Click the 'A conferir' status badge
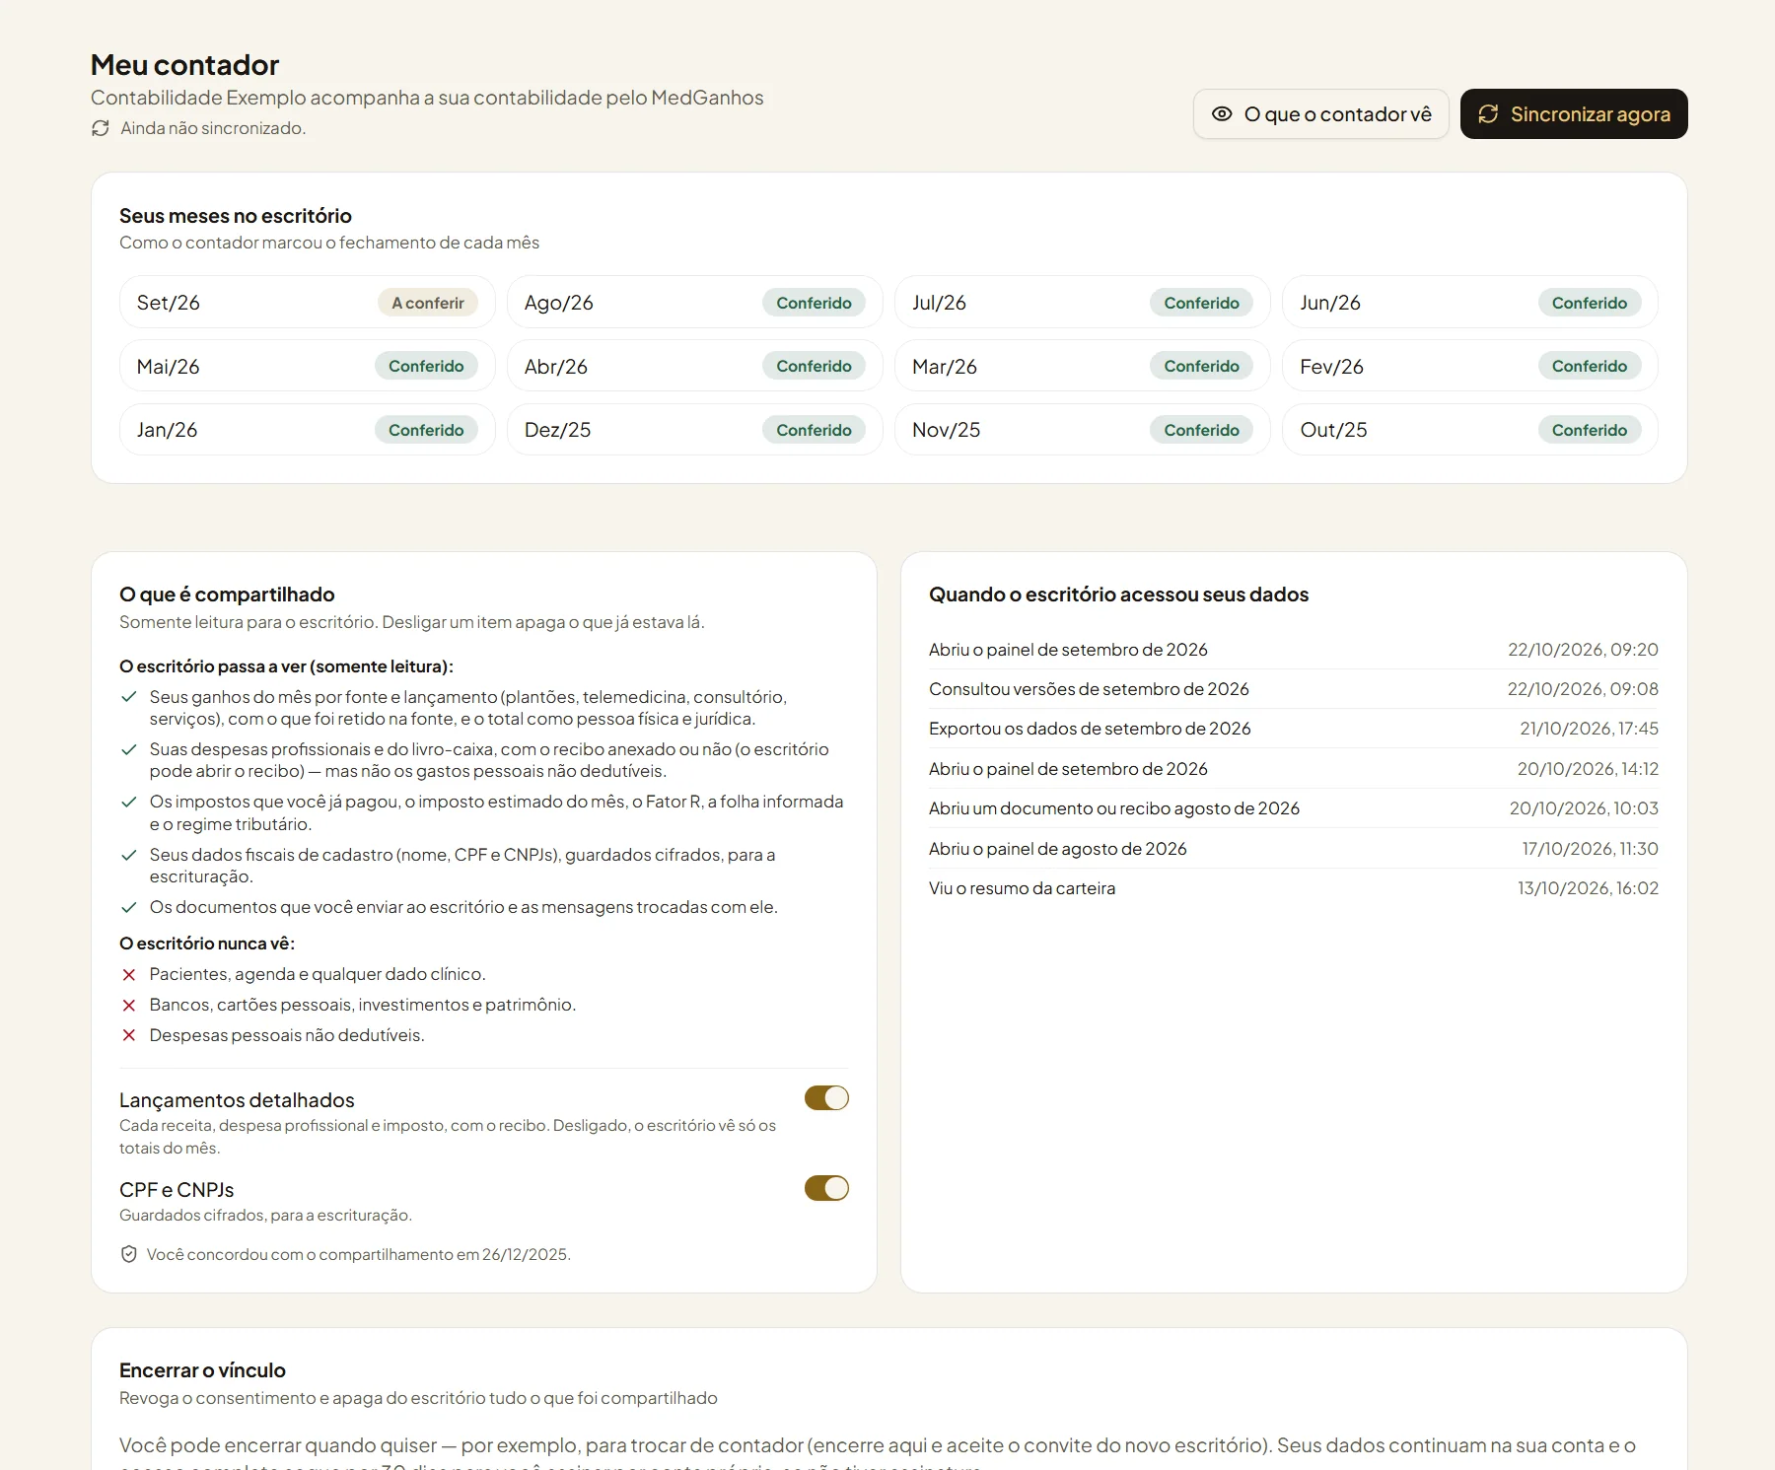 [x=428, y=303]
